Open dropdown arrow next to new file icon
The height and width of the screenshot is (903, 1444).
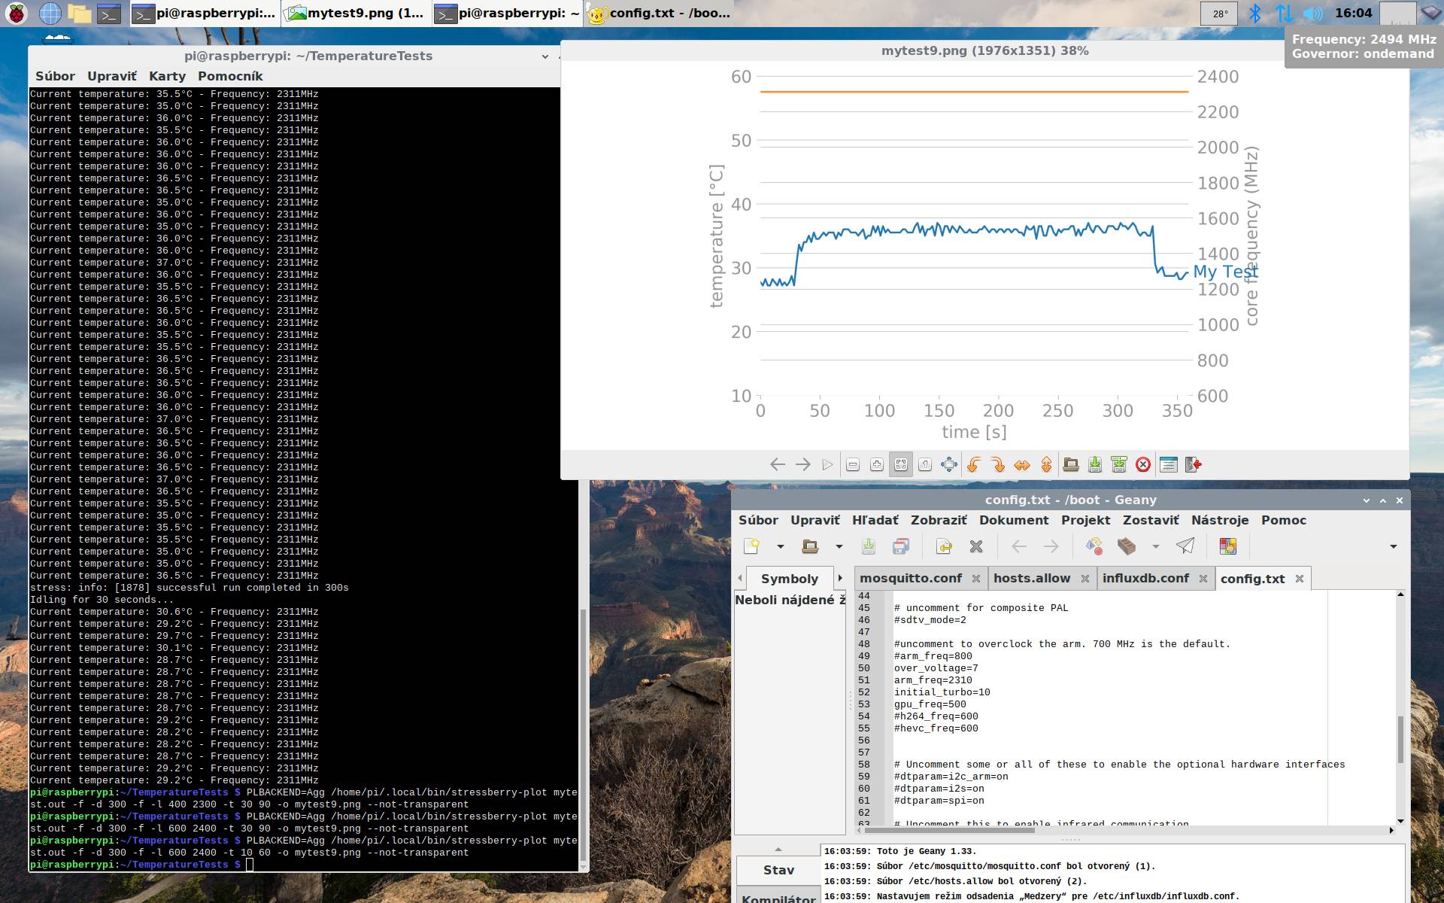(781, 546)
